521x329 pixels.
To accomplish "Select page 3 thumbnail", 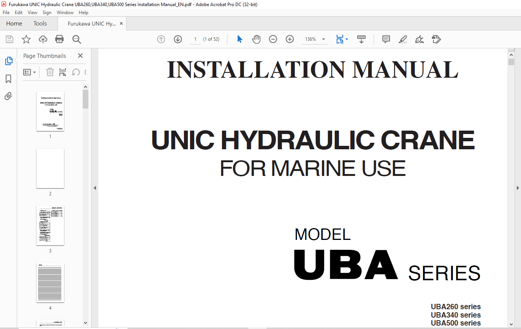I will (50, 226).
